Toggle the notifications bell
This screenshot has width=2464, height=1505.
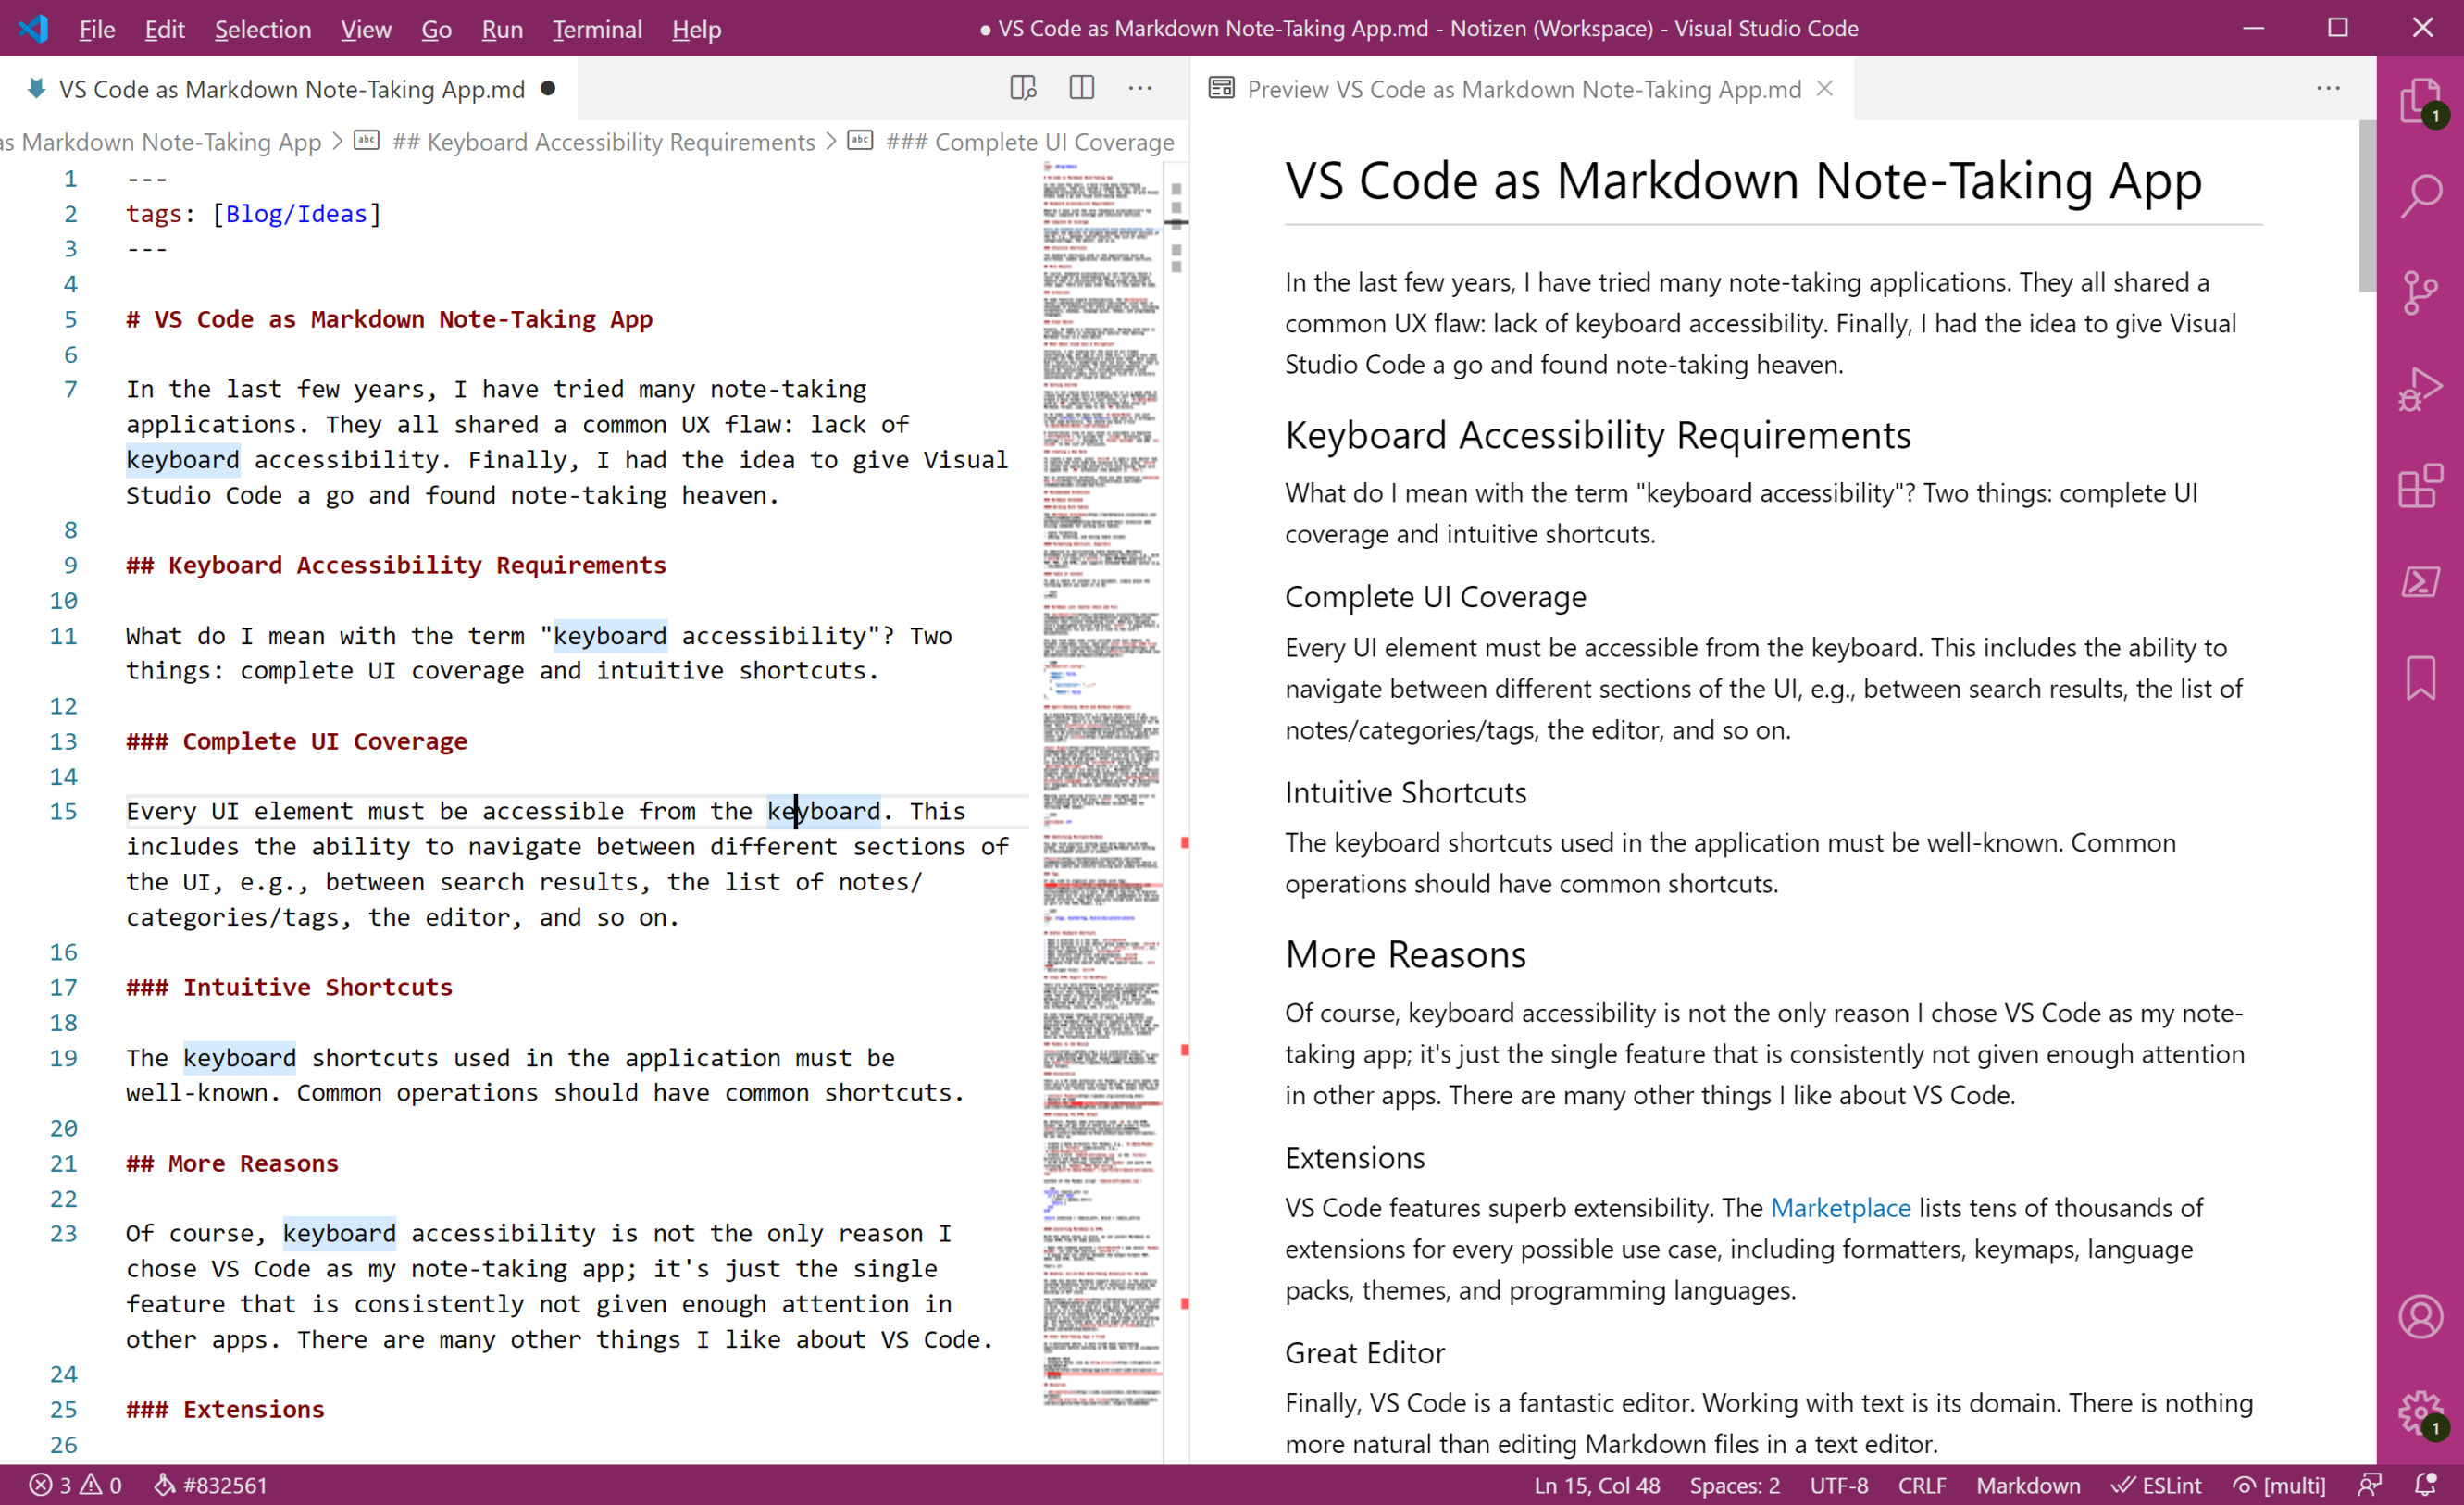coord(2424,1486)
